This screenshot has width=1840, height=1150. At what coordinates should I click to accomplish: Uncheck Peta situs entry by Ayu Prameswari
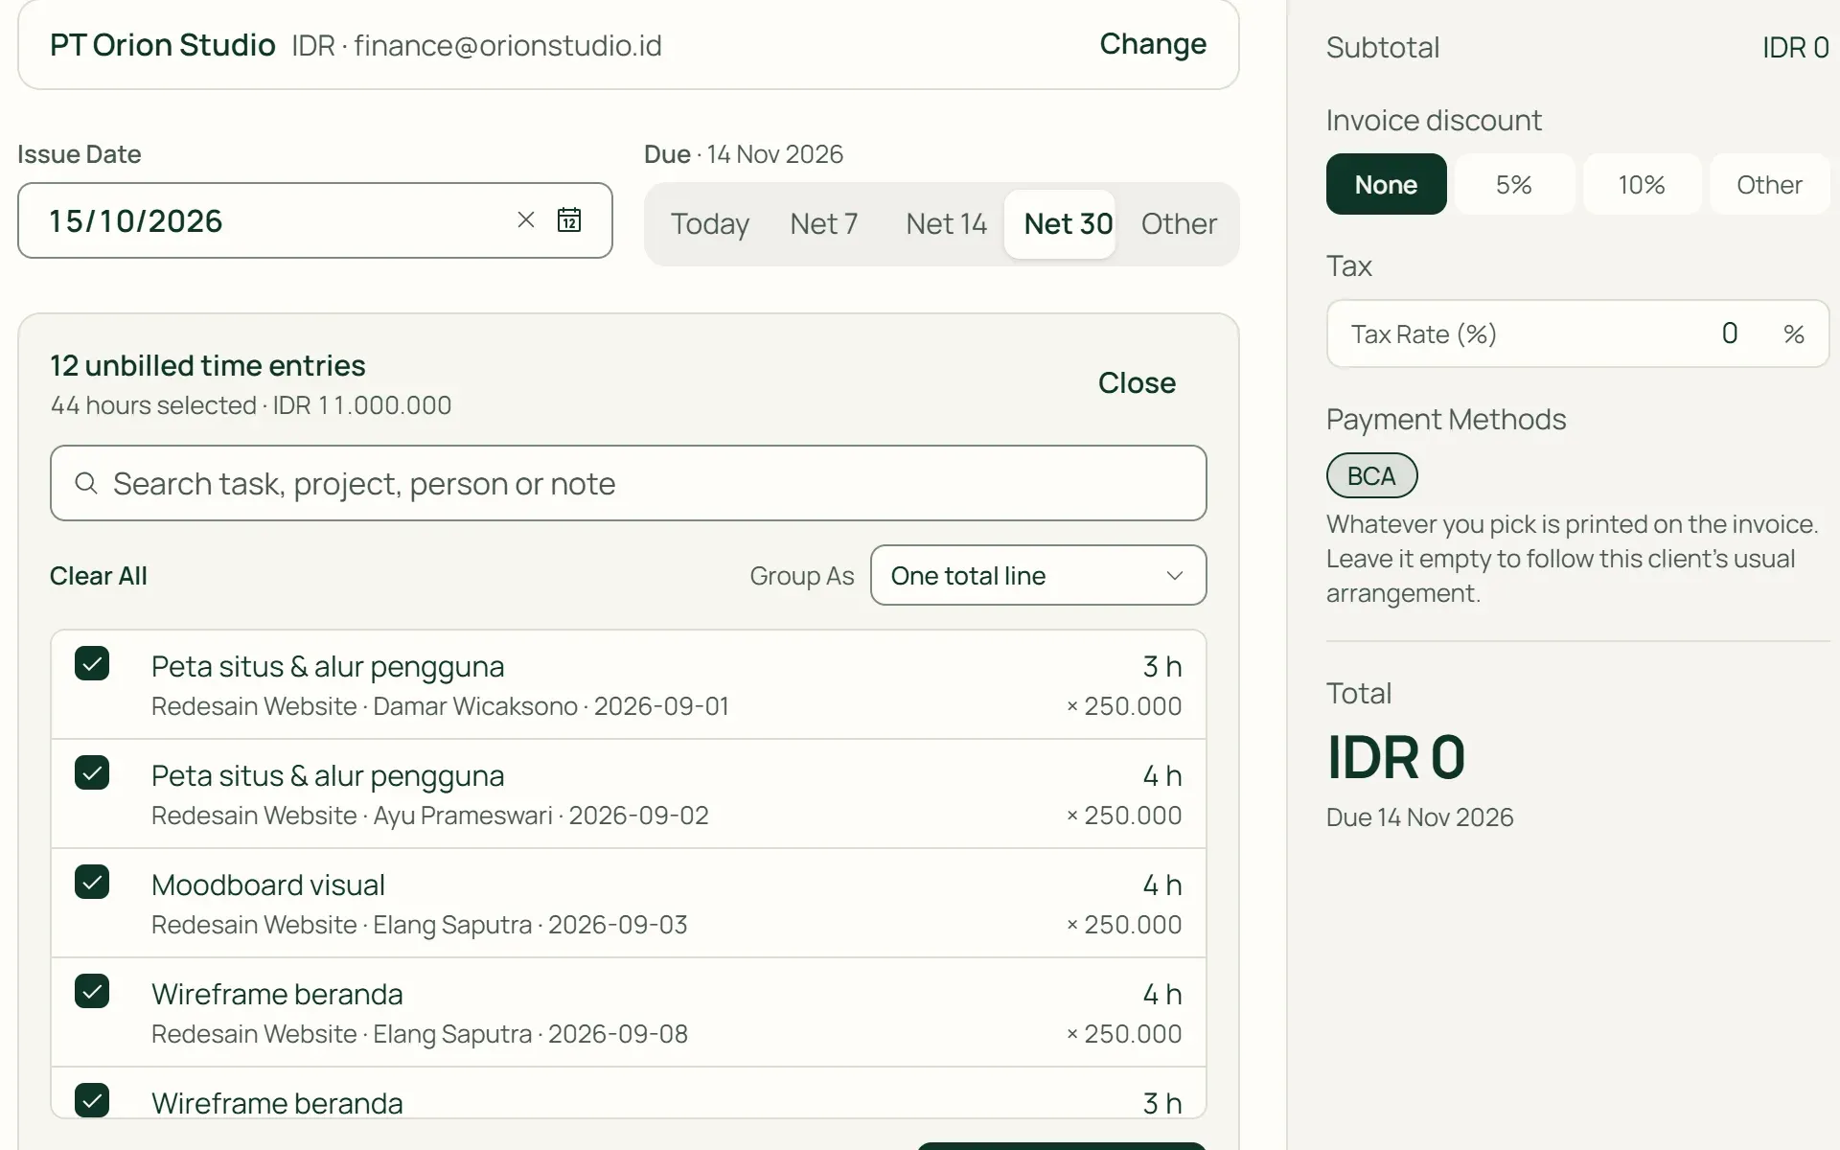click(92, 772)
